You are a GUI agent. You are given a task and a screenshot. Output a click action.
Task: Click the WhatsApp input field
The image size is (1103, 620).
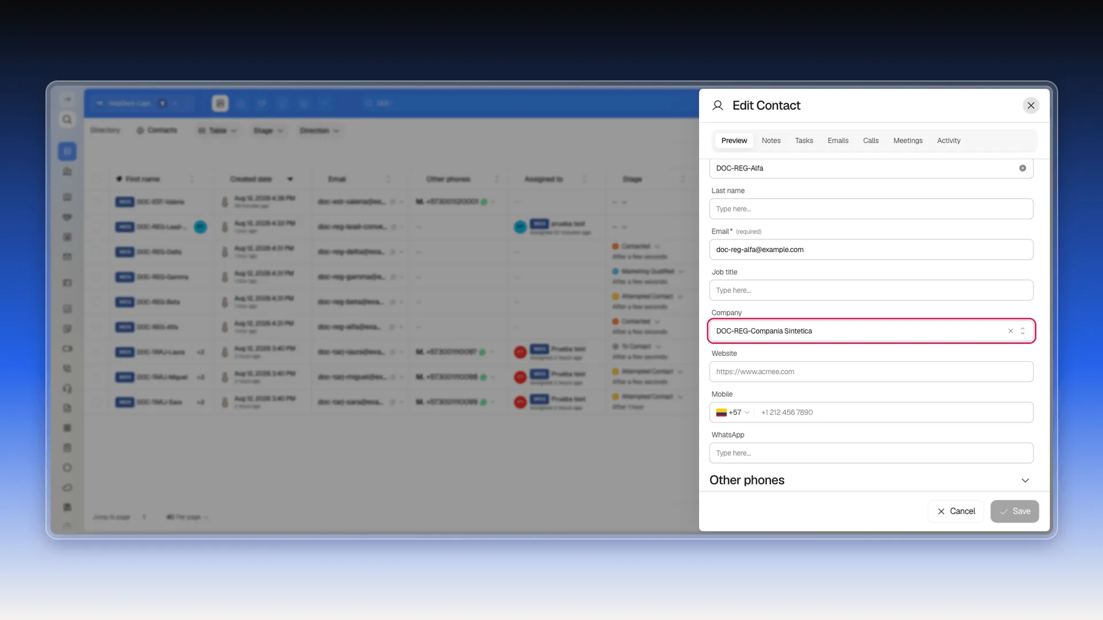click(871, 454)
